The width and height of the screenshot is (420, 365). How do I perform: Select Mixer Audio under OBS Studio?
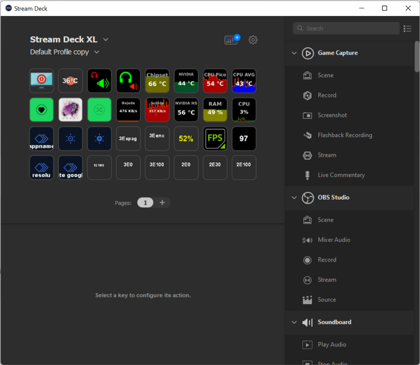[x=334, y=240]
